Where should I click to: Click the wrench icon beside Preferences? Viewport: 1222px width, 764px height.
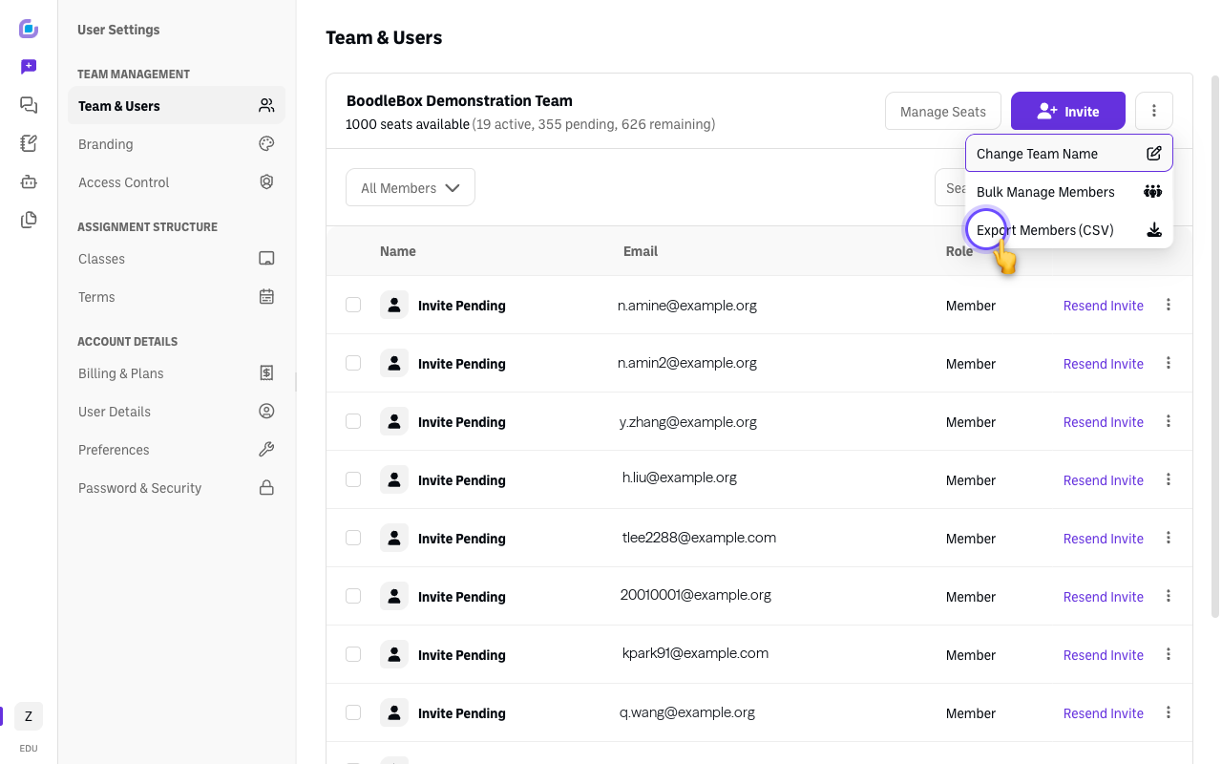tap(266, 450)
